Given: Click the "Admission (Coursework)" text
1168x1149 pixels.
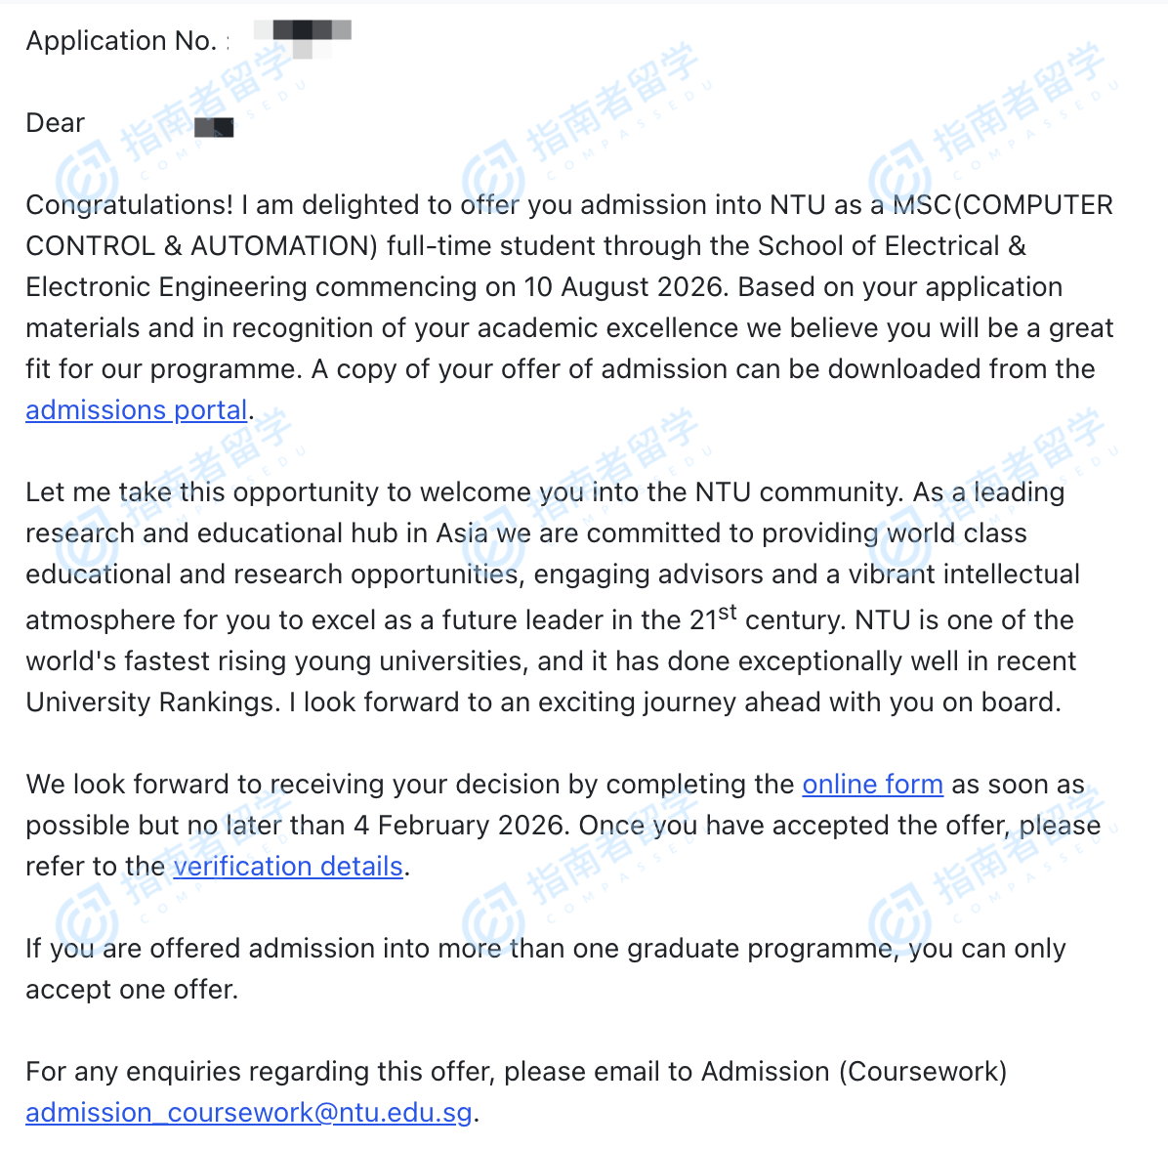Looking at the screenshot, I should pos(854,1072).
